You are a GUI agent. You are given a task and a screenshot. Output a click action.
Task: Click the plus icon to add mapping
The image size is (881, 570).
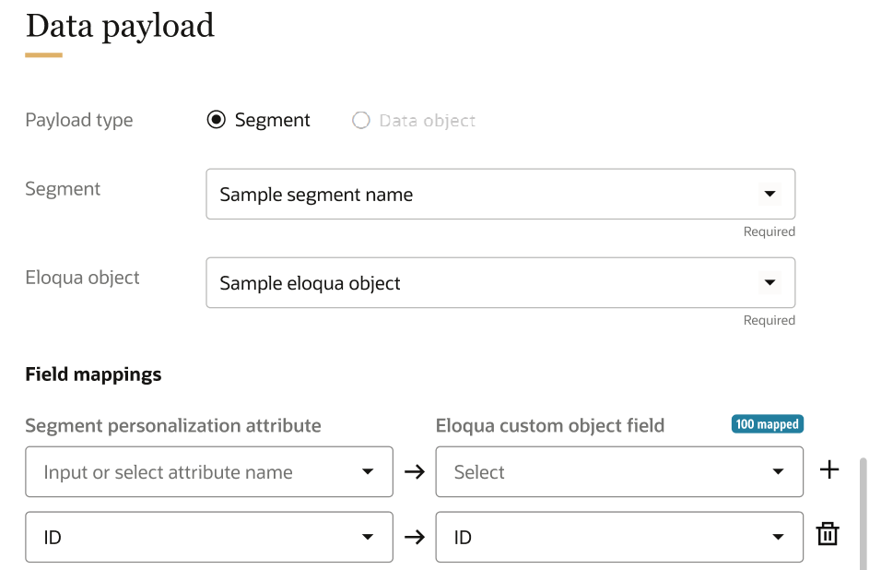[829, 470]
